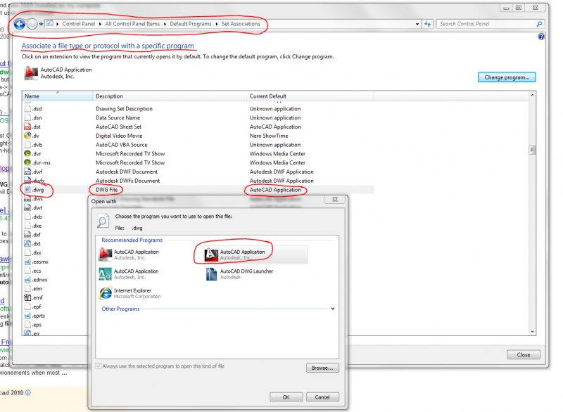Choose Internet Explorer in Recommended Programs
The height and width of the screenshot is (412, 563).
[x=130, y=293]
